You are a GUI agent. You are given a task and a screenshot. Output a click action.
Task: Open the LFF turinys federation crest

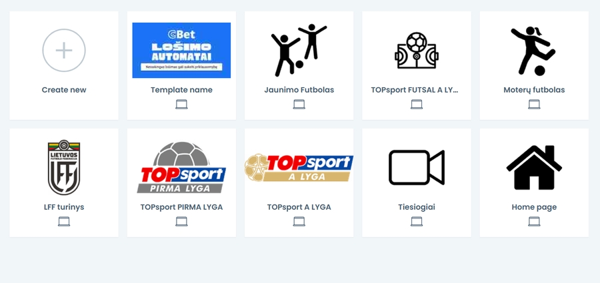(64, 168)
